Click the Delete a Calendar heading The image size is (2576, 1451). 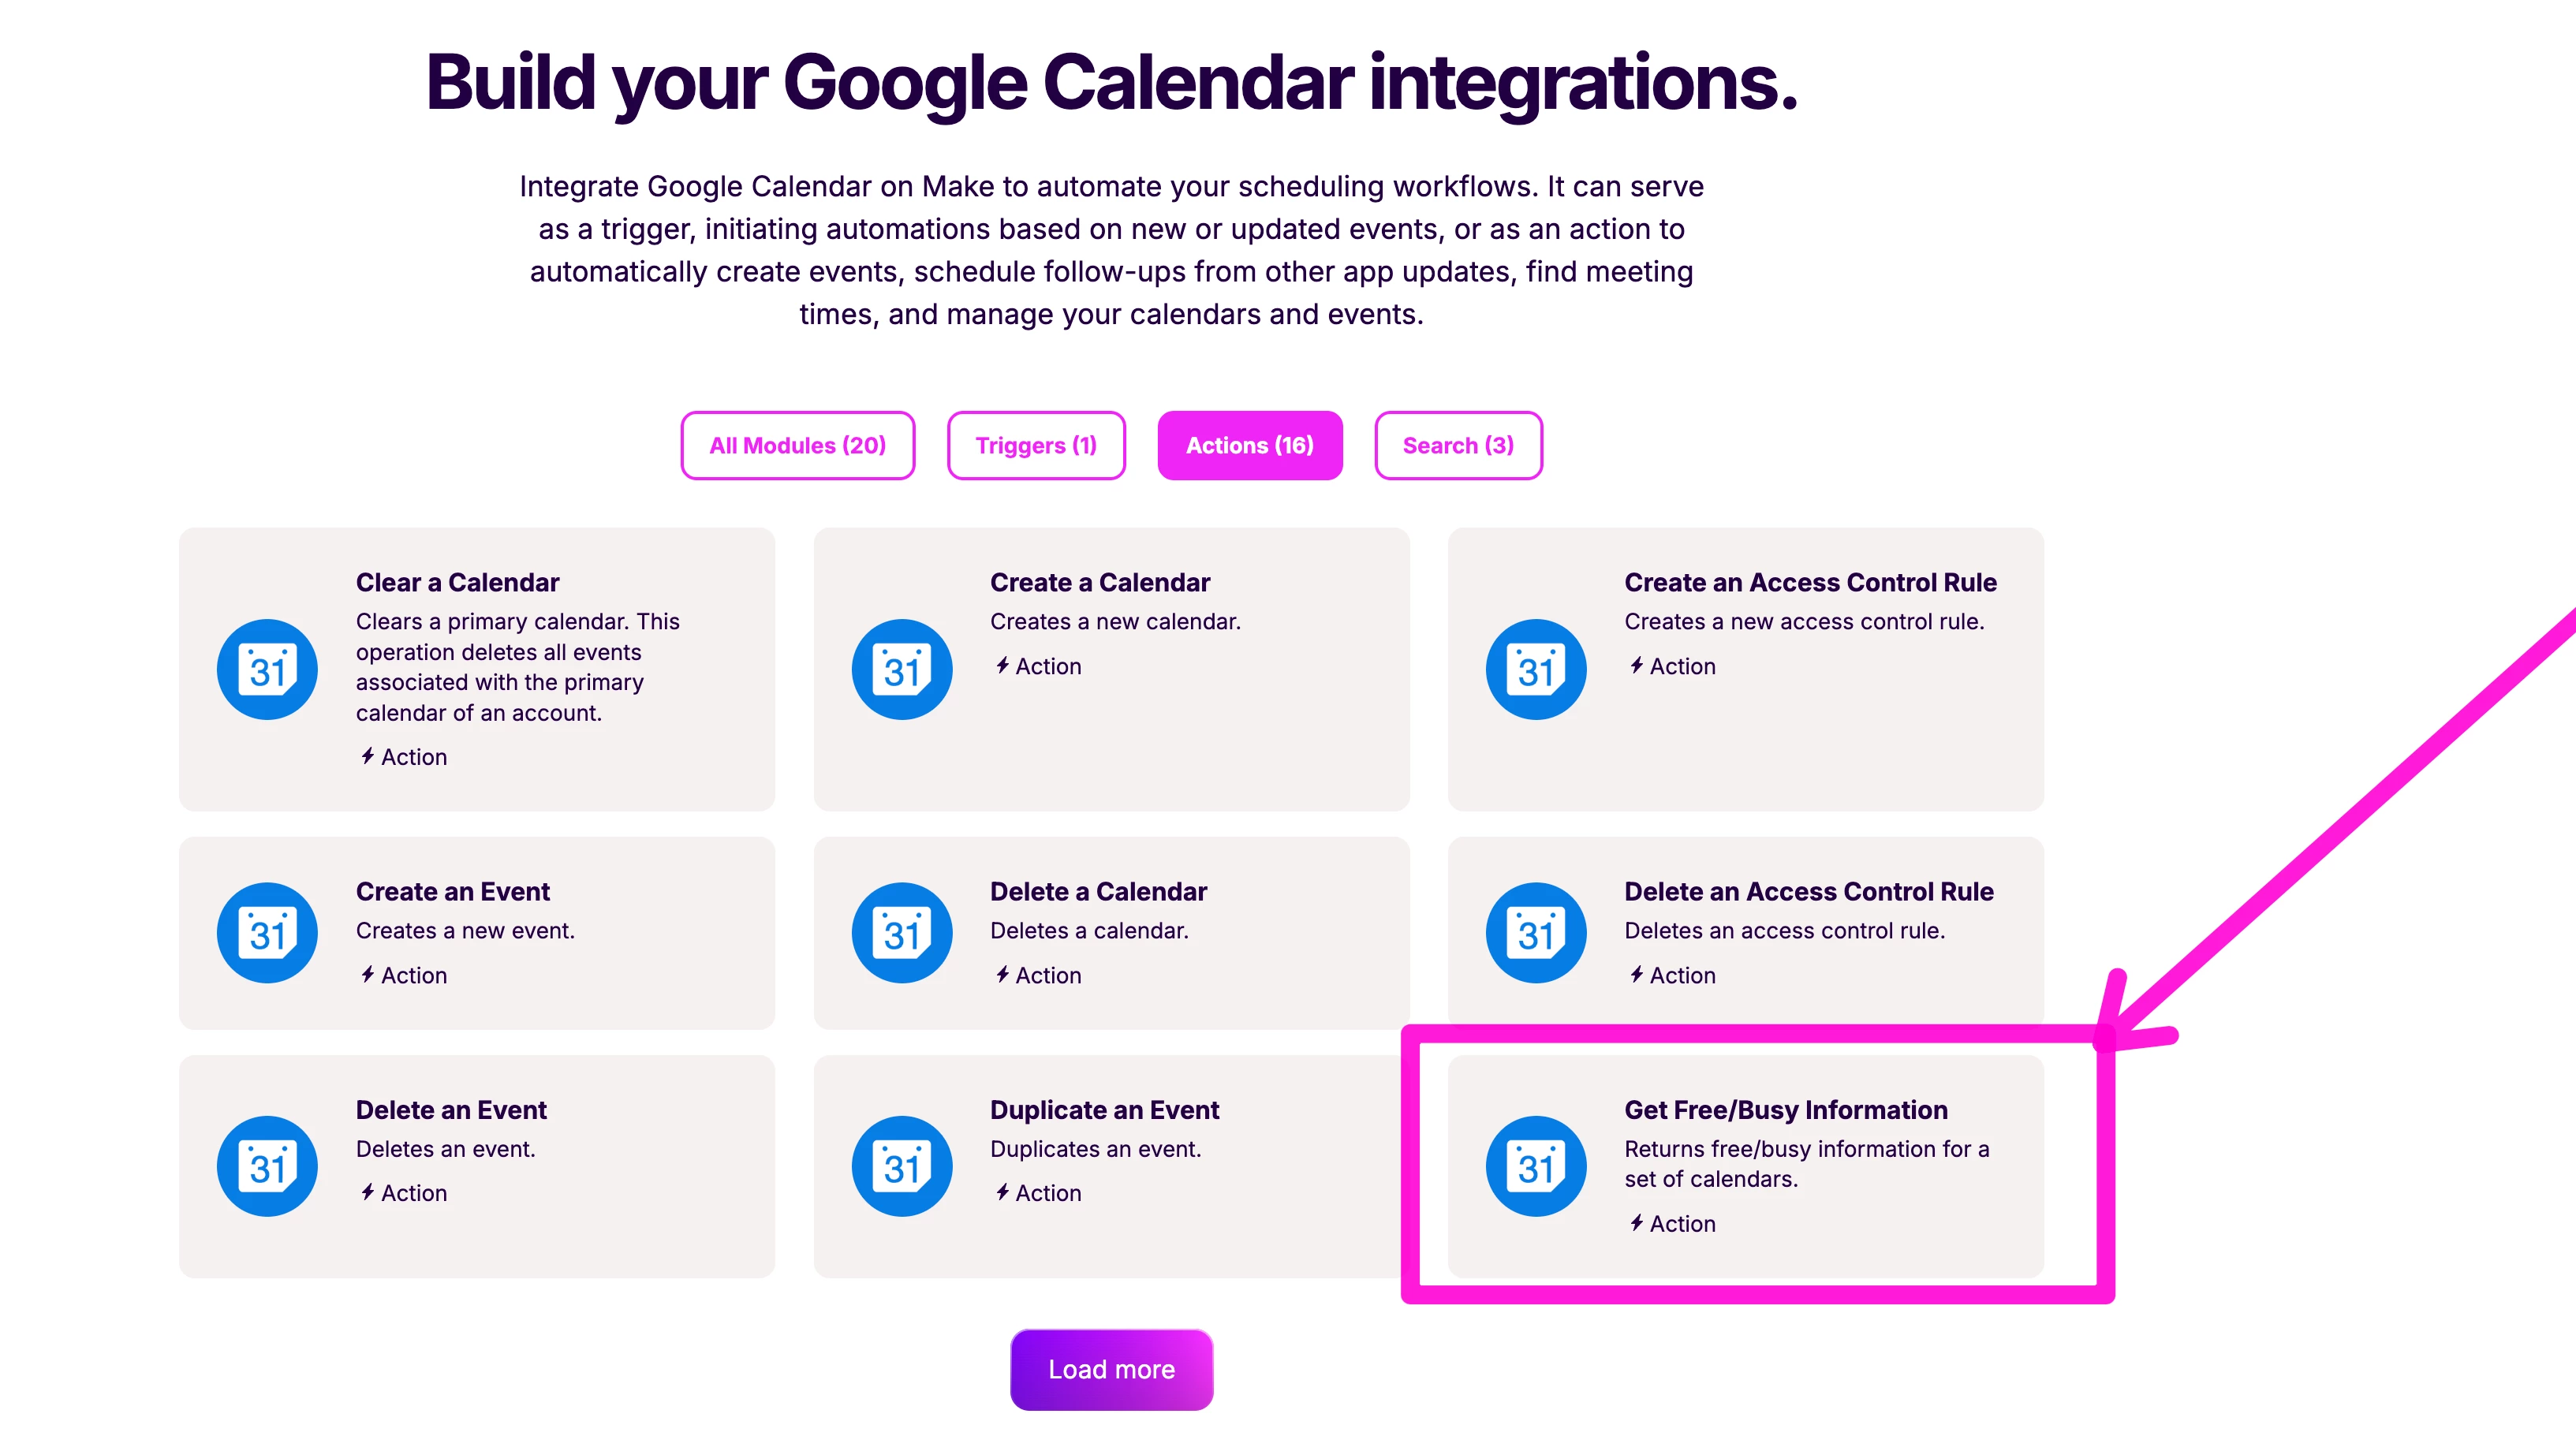(1098, 891)
